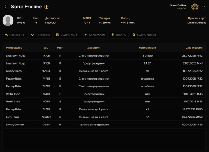Click the Действие column header
Image resolution: width=209 pixels, height=152 pixels.
click(94, 48)
